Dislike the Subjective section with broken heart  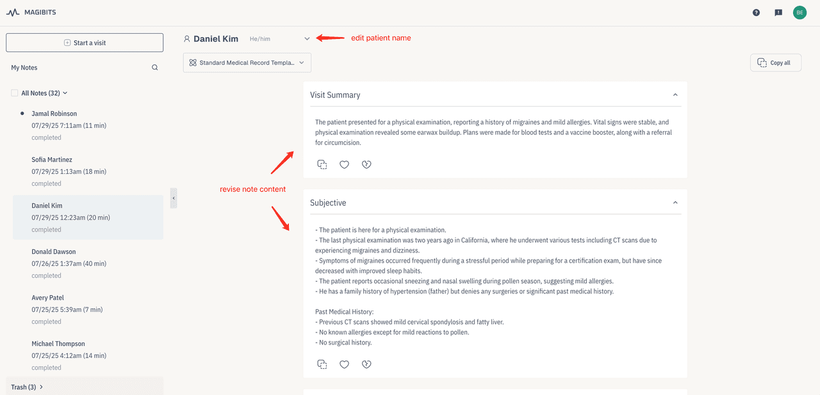click(366, 364)
